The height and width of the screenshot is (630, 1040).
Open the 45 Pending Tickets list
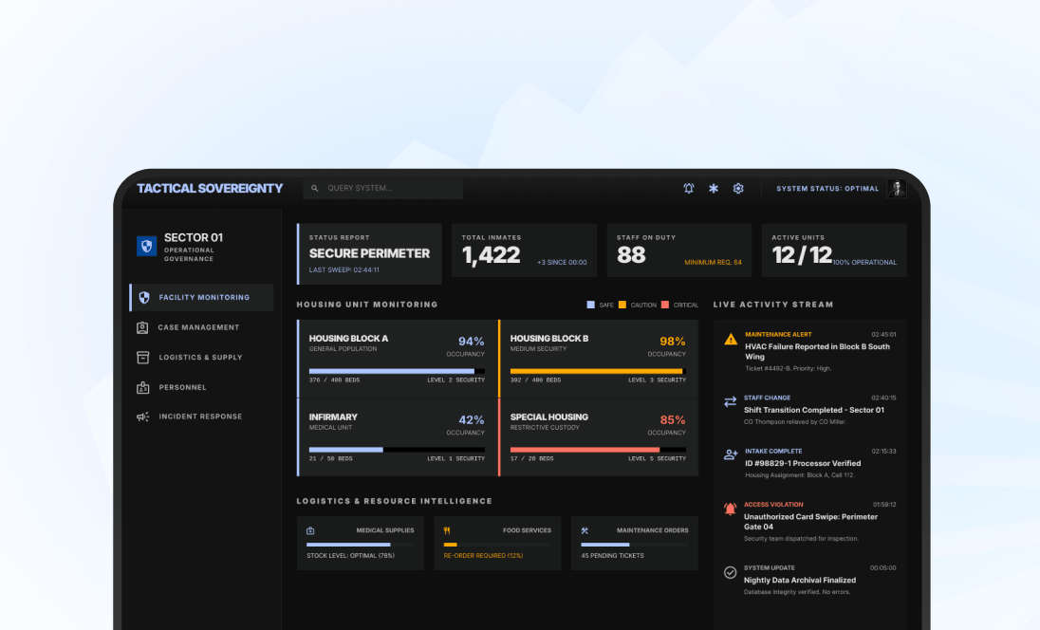(612, 553)
